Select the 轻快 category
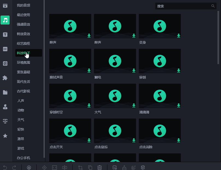221x170 pixels. coord(21,129)
